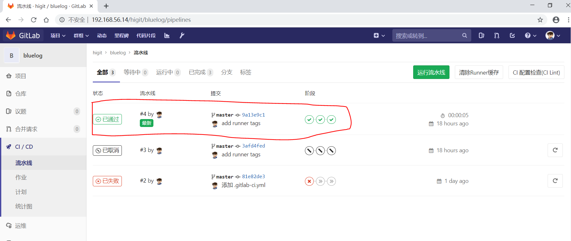Switch to the 已完成 tab
The width and height of the screenshot is (571, 241).
pyautogui.click(x=201, y=72)
